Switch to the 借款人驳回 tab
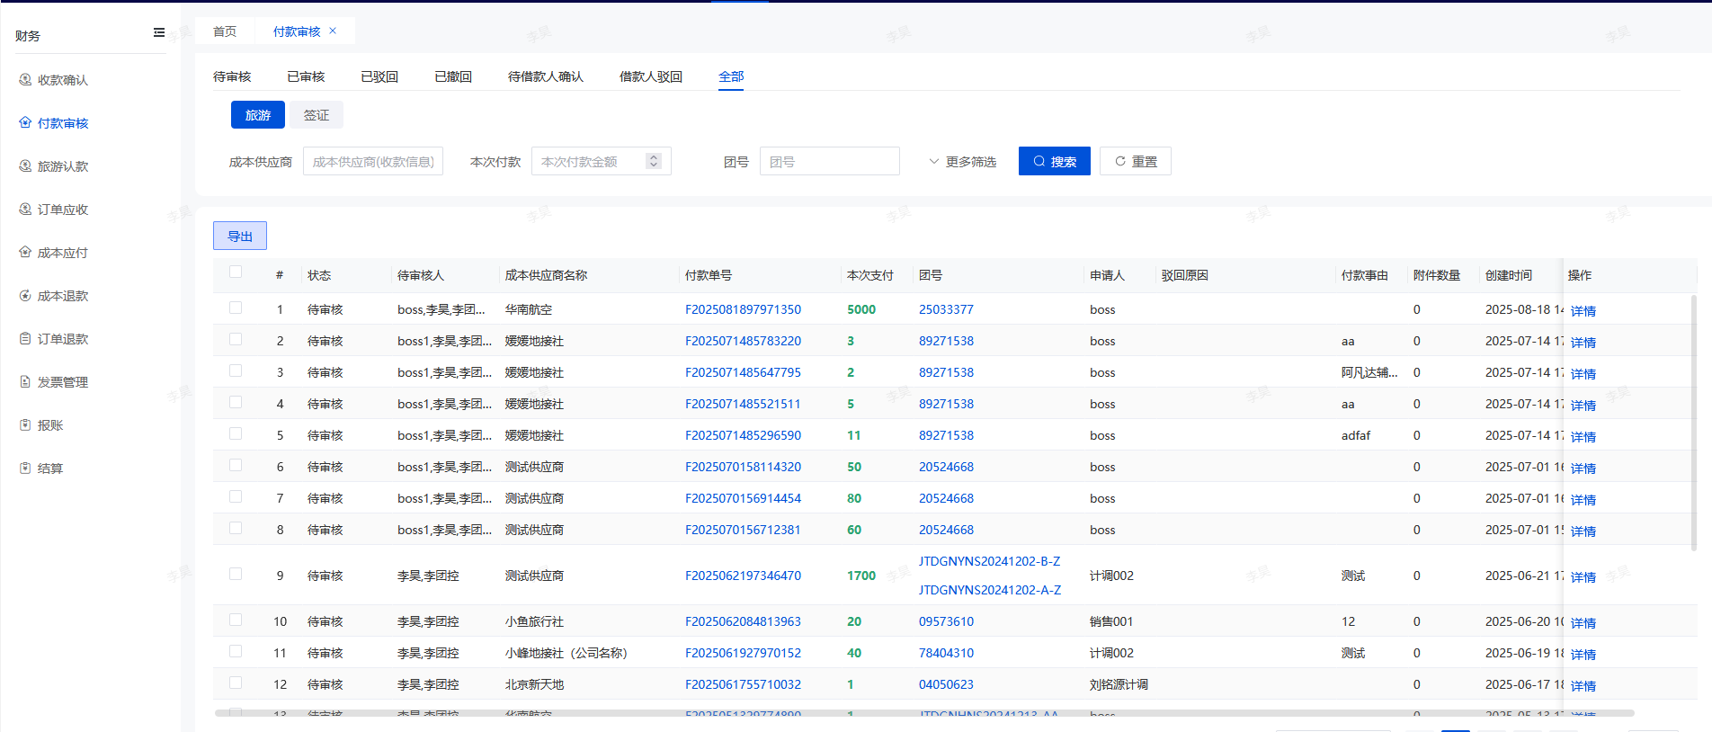The image size is (1712, 732). 650,77
